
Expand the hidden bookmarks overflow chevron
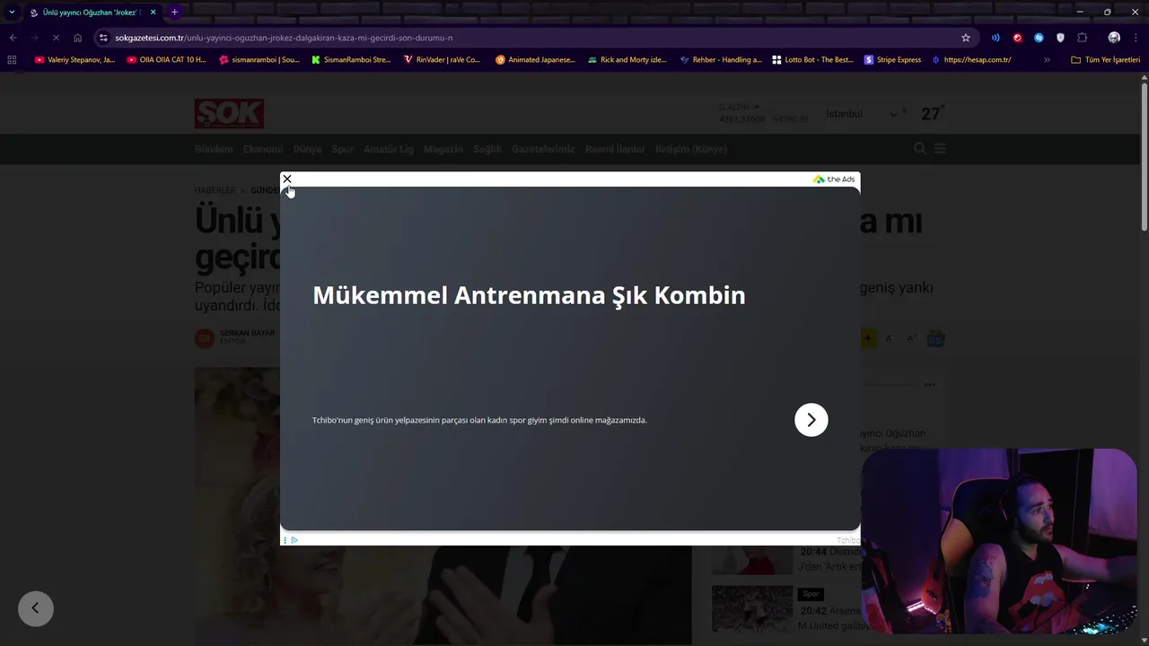point(1047,60)
